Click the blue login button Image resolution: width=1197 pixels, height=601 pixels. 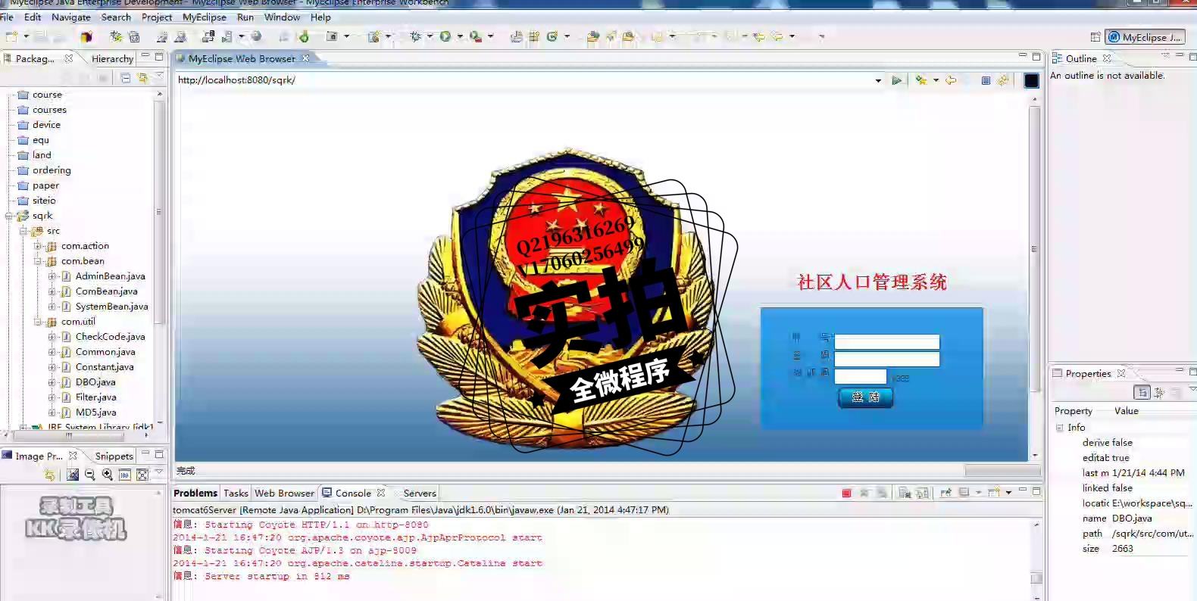coord(865,397)
